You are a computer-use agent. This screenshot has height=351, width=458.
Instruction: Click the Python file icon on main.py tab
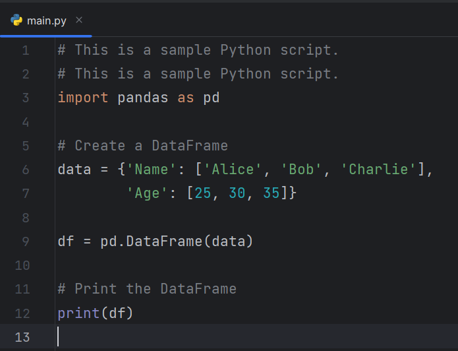pos(16,20)
